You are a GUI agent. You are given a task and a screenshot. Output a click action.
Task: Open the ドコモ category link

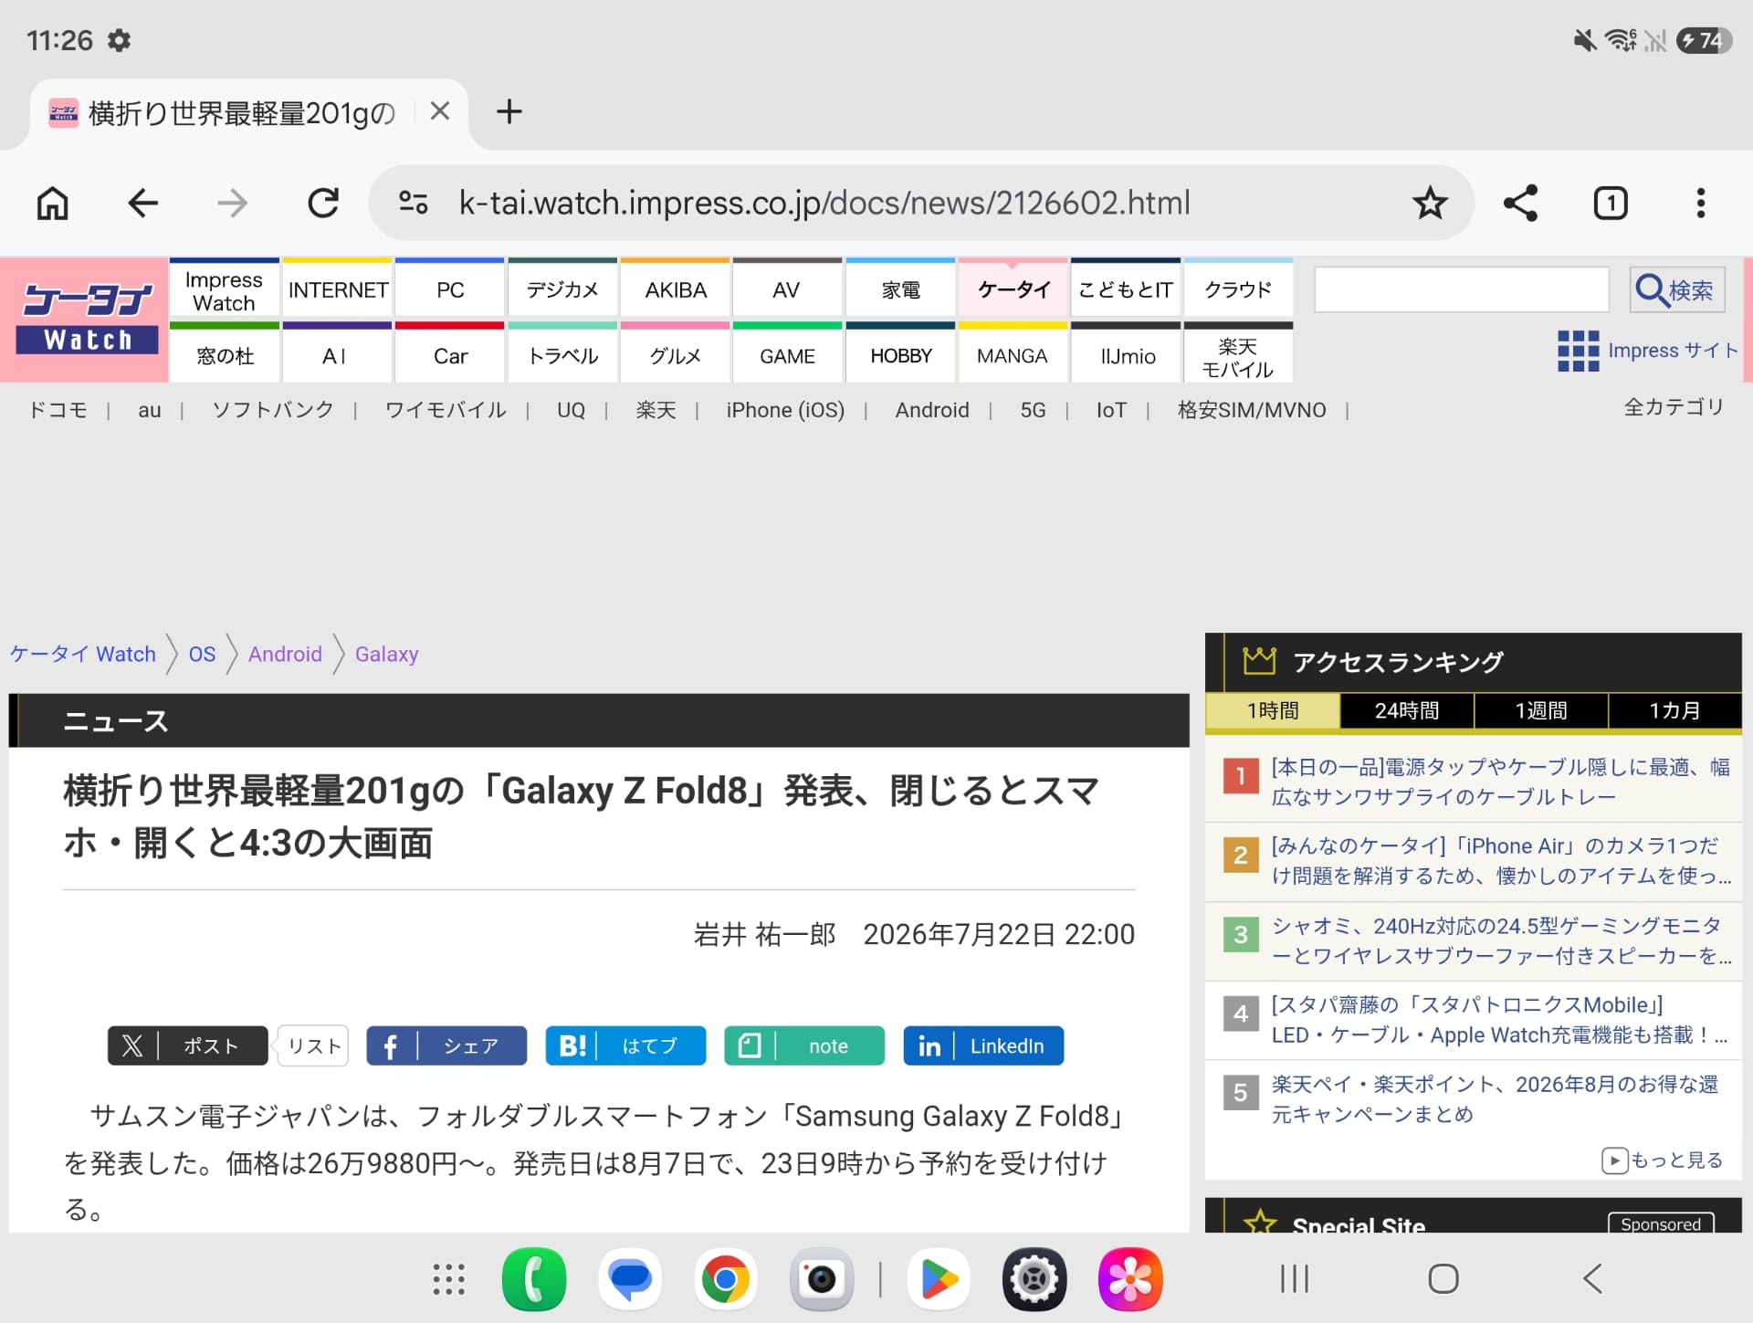(58, 410)
